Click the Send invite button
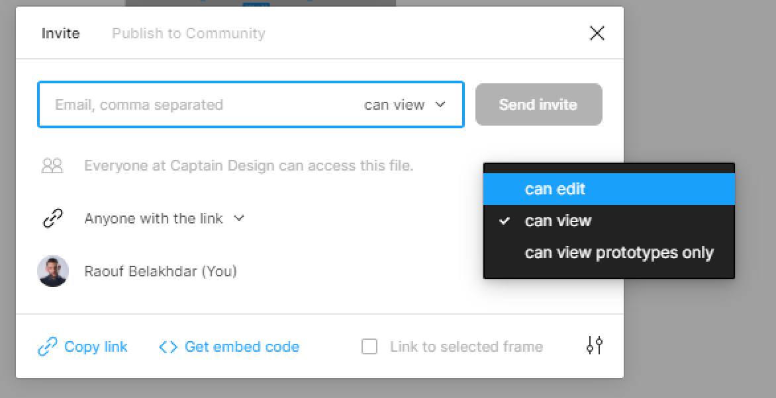The width and height of the screenshot is (776, 398). coord(538,104)
